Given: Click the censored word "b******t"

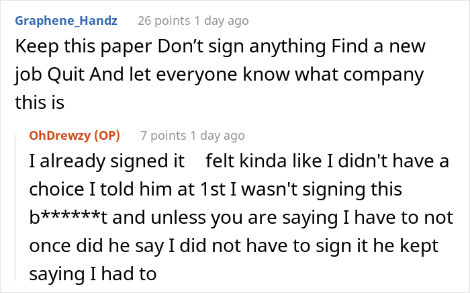Looking at the screenshot, I should (x=65, y=218).
